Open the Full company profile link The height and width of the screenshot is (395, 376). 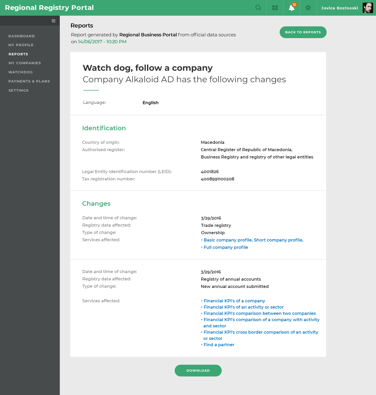tap(226, 247)
